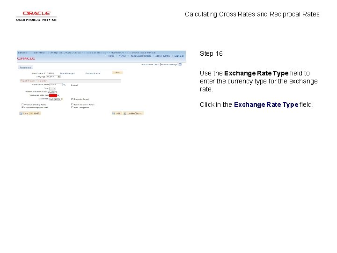Screen dimensions: 337x253
Task: Enable the Rate Triangulate checkbox
Action: (72, 107)
